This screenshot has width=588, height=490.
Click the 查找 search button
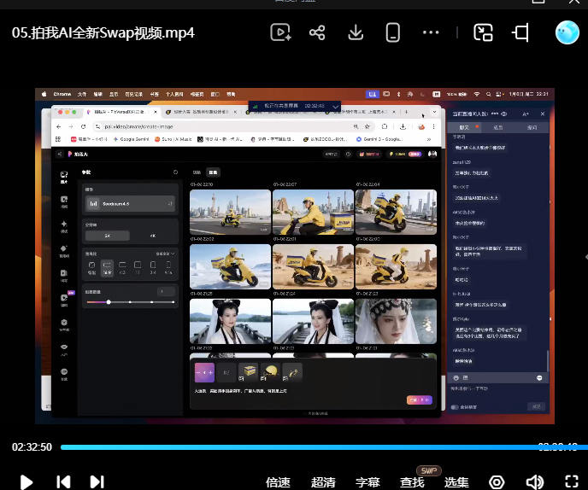click(x=412, y=482)
